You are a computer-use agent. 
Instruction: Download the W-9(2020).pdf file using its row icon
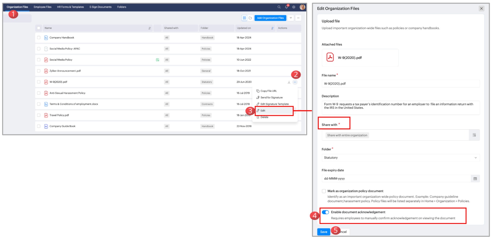tap(289, 82)
